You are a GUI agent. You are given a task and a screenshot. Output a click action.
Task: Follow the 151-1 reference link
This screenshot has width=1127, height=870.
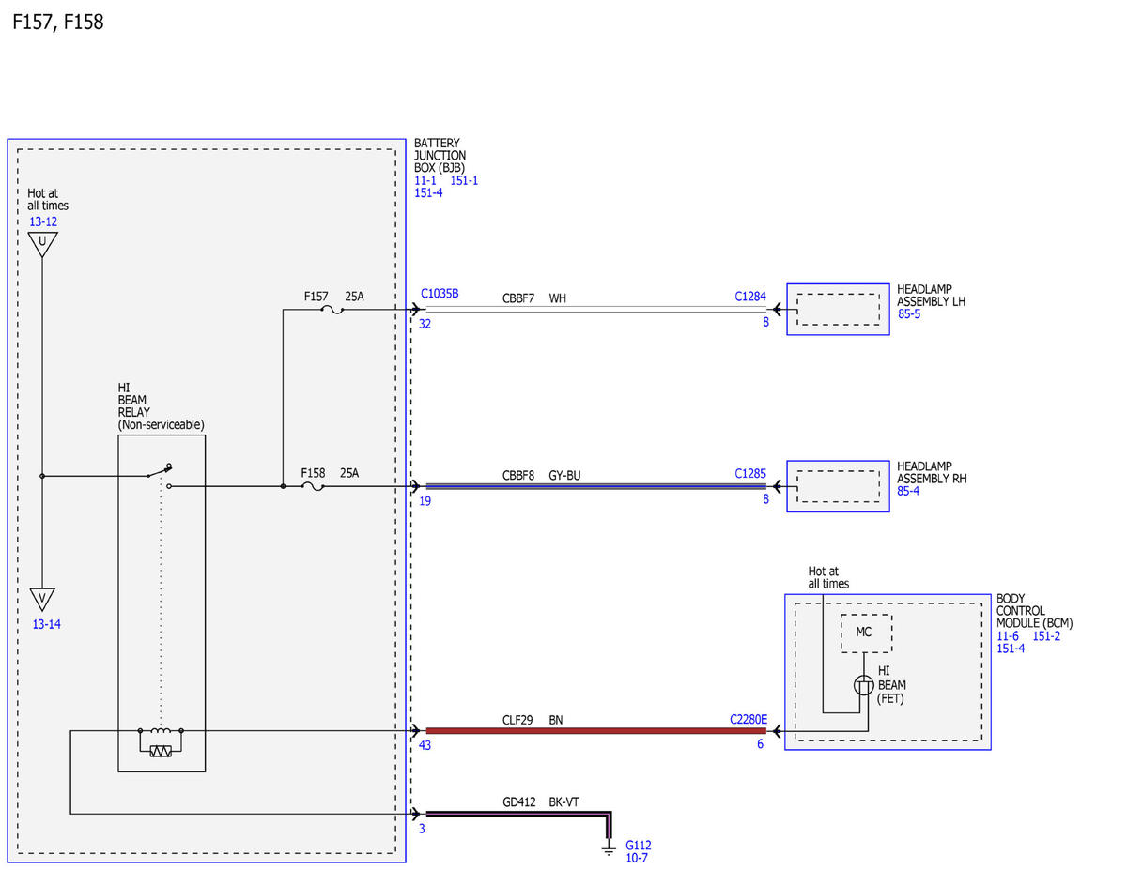[x=464, y=180]
